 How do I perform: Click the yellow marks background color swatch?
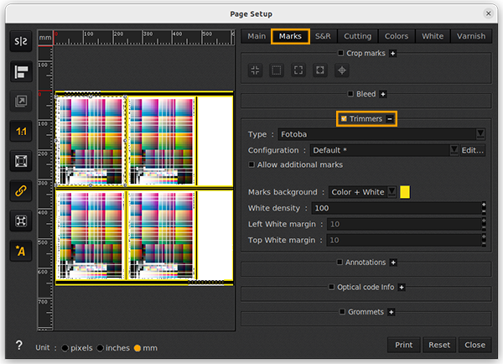(405, 192)
